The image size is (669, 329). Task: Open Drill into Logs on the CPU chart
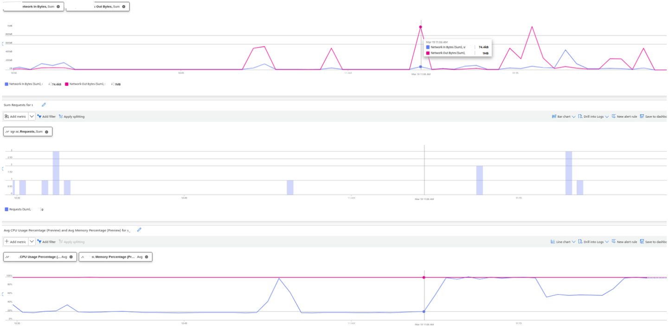point(592,242)
